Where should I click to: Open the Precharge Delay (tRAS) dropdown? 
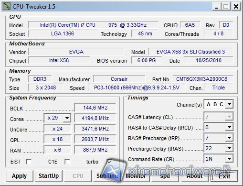click(219, 148)
